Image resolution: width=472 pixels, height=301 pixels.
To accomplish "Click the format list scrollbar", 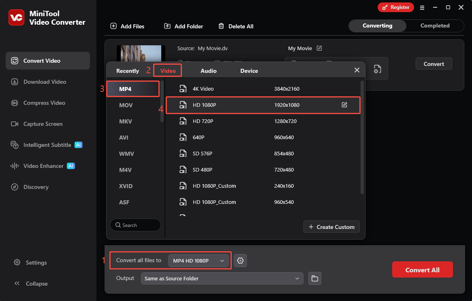I will [162, 101].
